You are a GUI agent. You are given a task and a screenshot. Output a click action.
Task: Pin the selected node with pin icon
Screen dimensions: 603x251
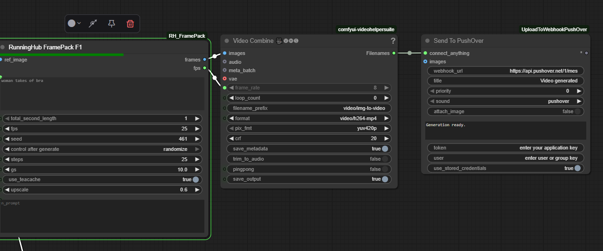tap(112, 23)
